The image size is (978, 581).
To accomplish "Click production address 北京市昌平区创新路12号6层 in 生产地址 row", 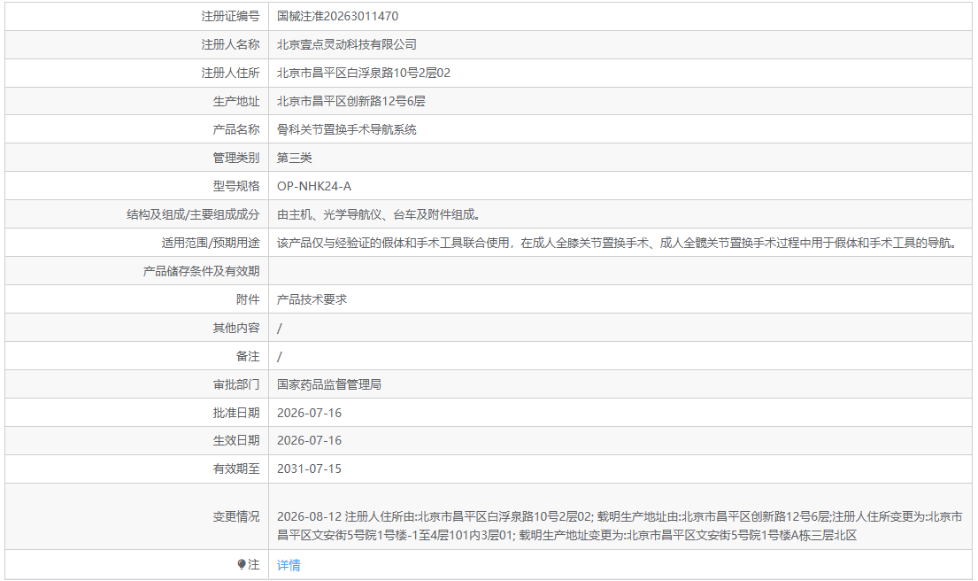I will [351, 101].
